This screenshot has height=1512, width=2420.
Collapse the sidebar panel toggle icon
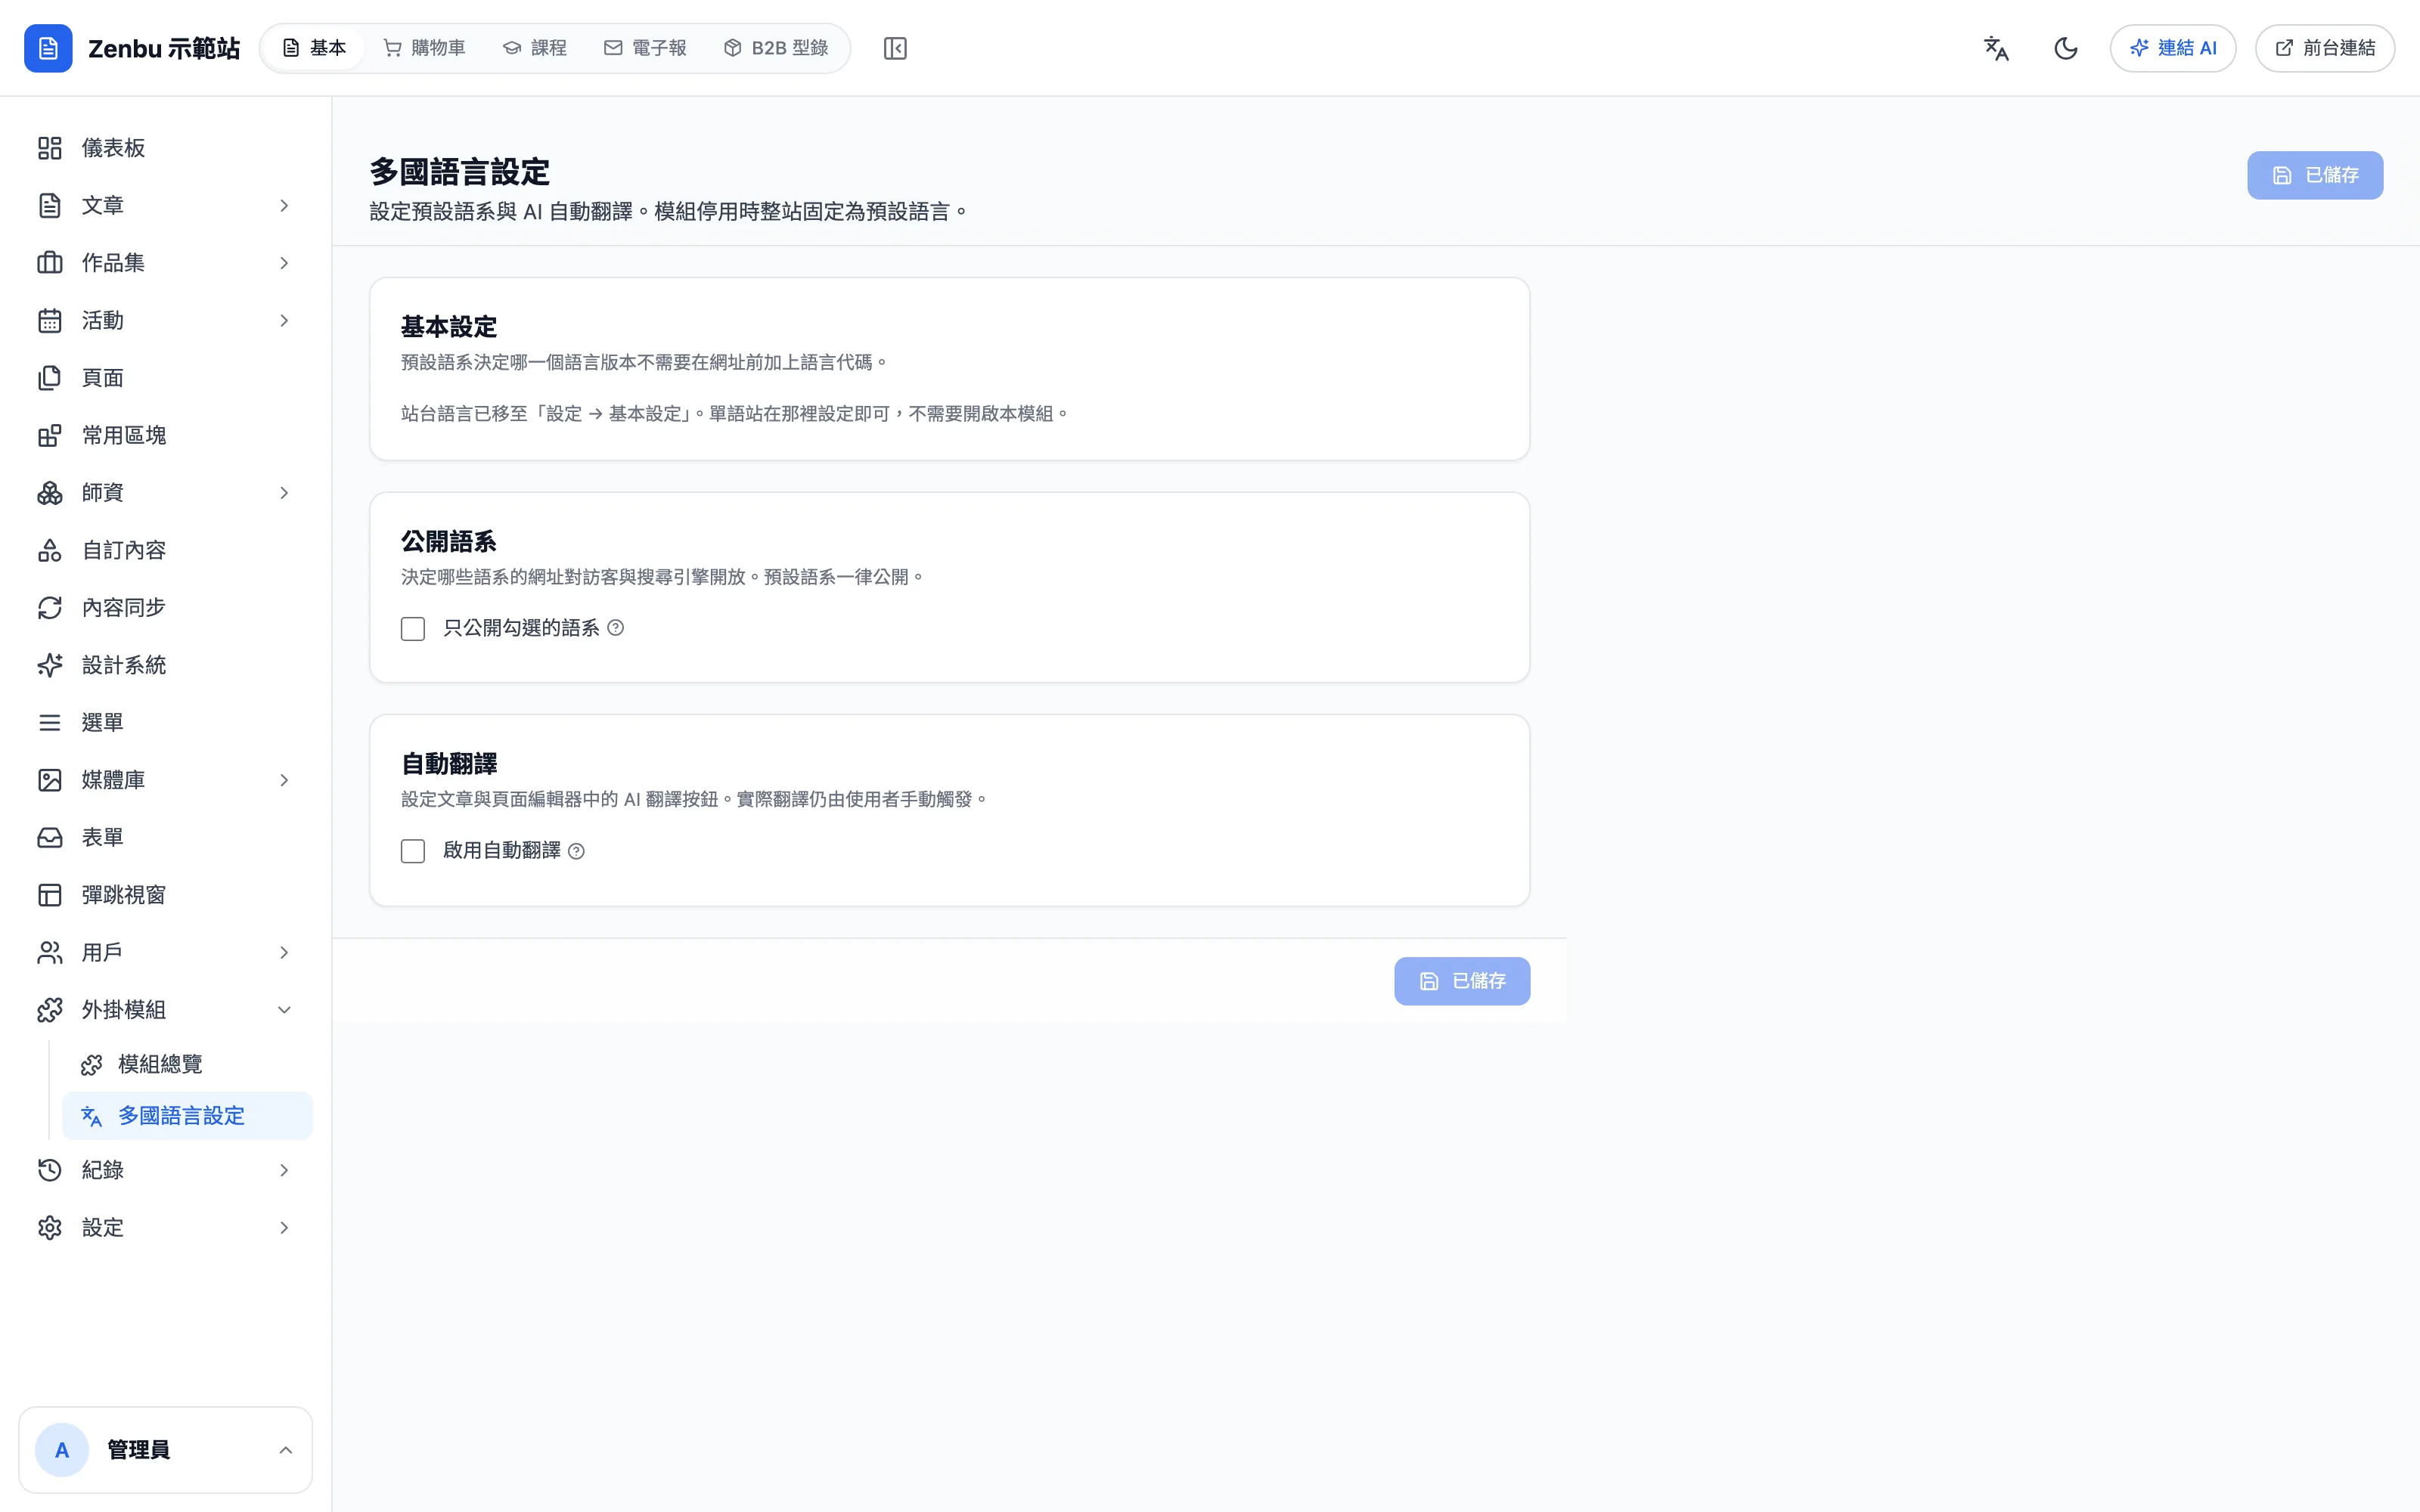pyautogui.click(x=895, y=48)
